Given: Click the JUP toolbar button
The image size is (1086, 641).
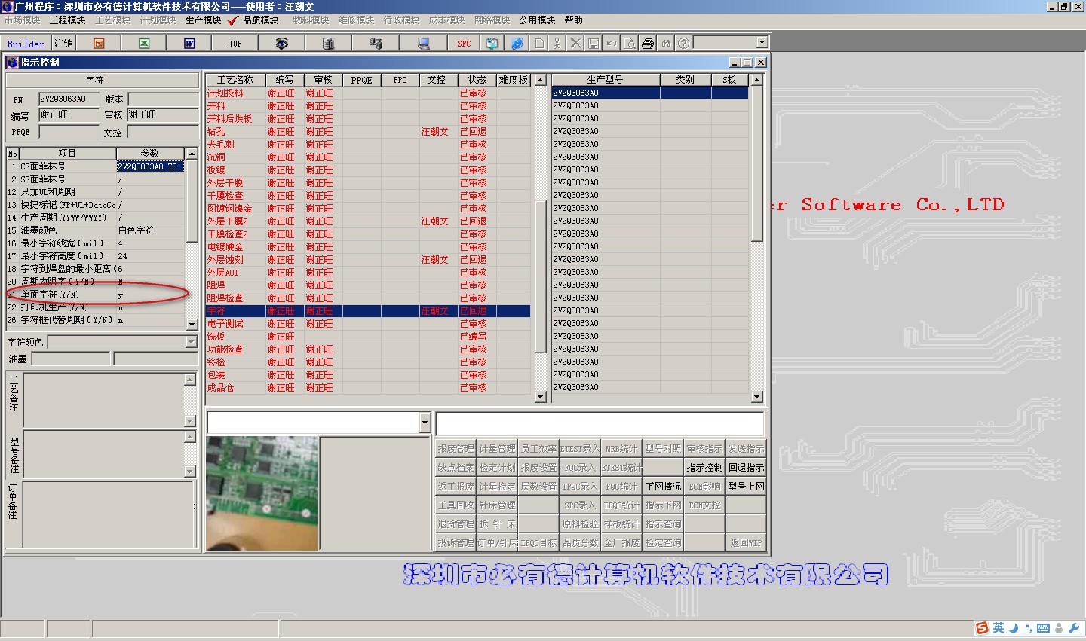Looking at the screenshot, I should point(235,44).
